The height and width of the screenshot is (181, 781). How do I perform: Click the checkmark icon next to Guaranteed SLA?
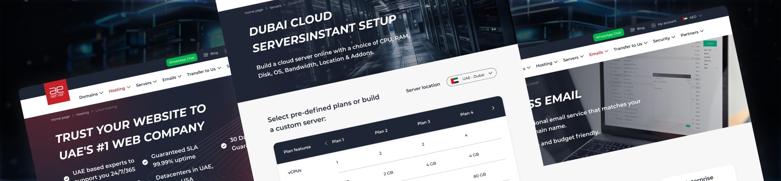145,162
